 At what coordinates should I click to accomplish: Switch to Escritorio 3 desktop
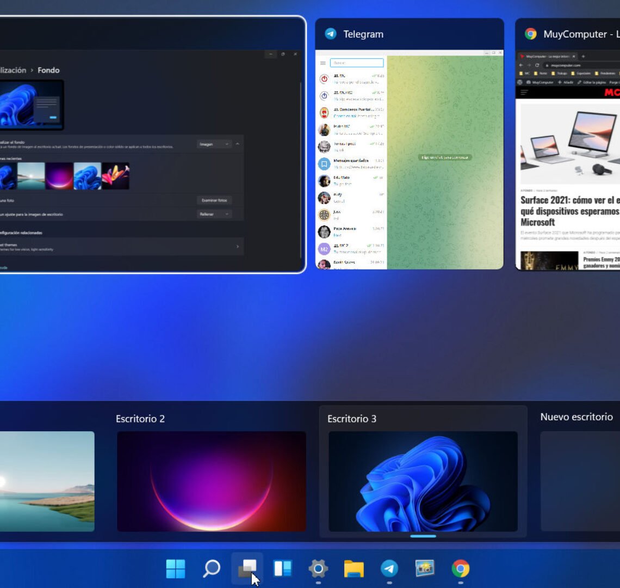pos(423,481)
